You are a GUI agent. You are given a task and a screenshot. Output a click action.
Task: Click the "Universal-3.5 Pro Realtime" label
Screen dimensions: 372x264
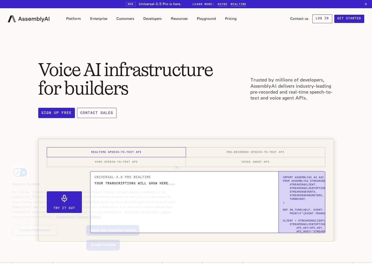click(x=123, y=177)
